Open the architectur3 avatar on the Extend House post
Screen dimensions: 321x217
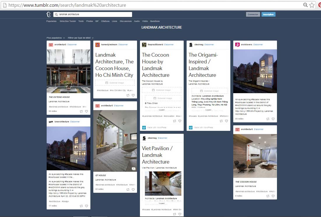51,45
